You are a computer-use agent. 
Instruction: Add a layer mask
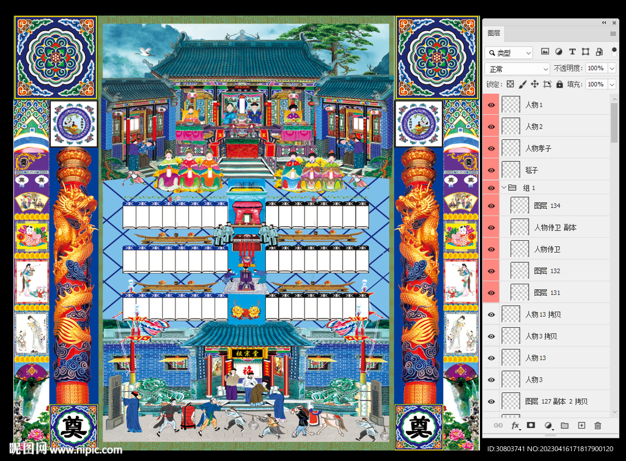click(x=531, y=426)
